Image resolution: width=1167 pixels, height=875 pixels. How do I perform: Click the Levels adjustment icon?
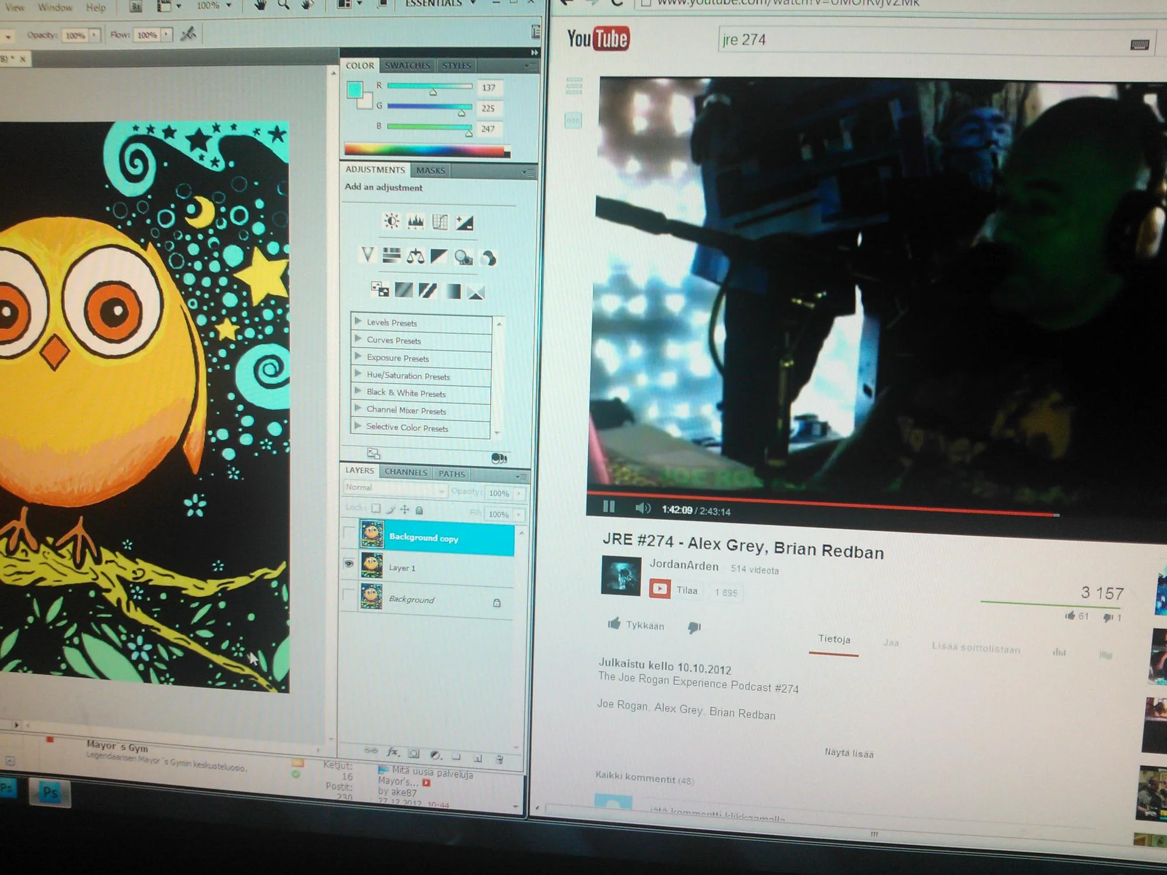(415, 222)
